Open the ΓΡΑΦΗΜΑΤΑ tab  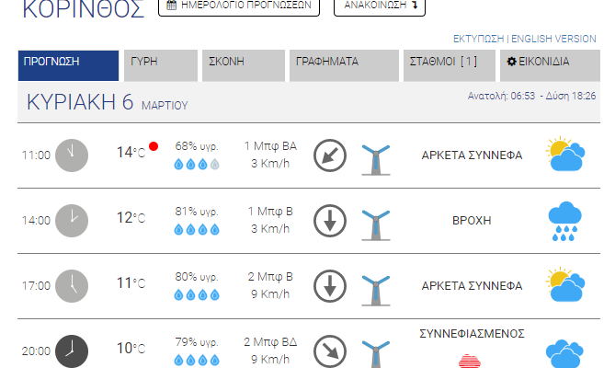[x=344, y=64]
